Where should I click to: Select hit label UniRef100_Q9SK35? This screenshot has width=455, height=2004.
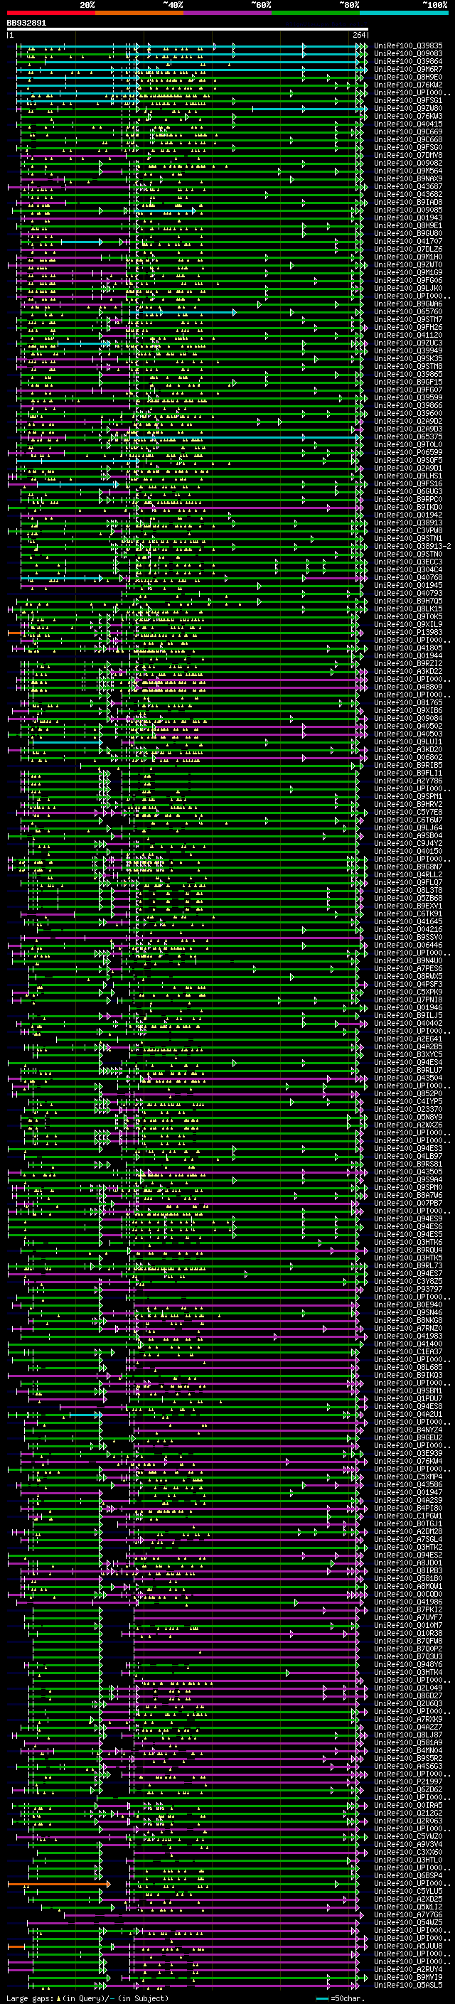(408, 358)
